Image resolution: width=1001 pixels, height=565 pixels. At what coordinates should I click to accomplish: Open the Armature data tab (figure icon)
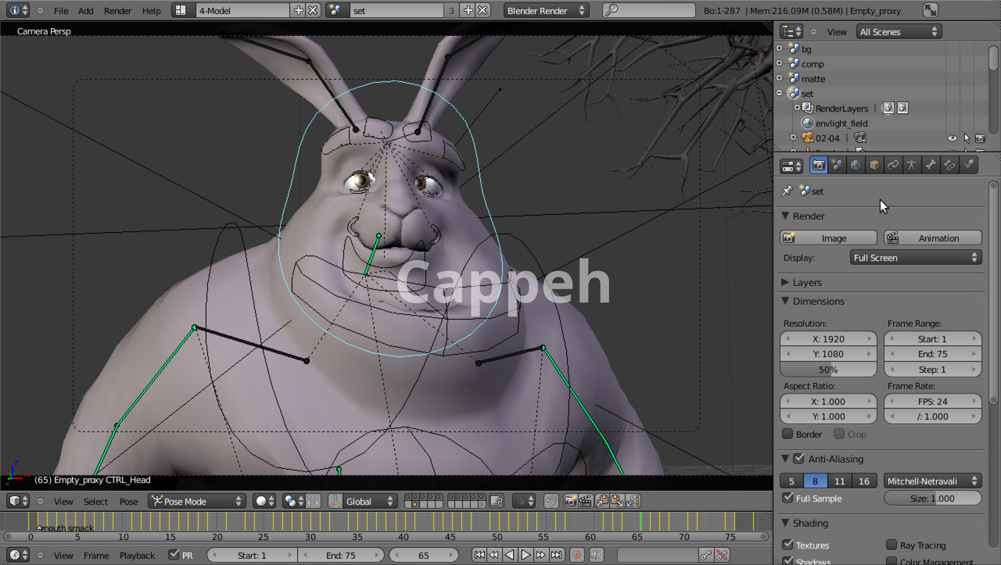coord(911,166)
